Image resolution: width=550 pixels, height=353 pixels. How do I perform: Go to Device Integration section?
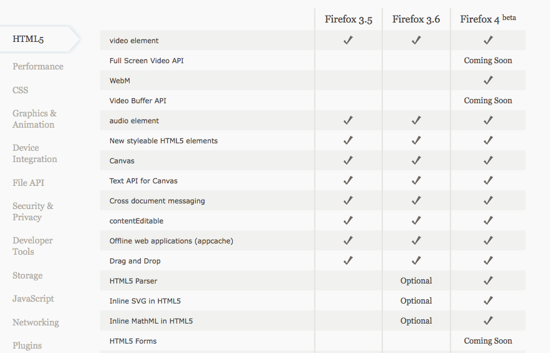tap(34, 153)
